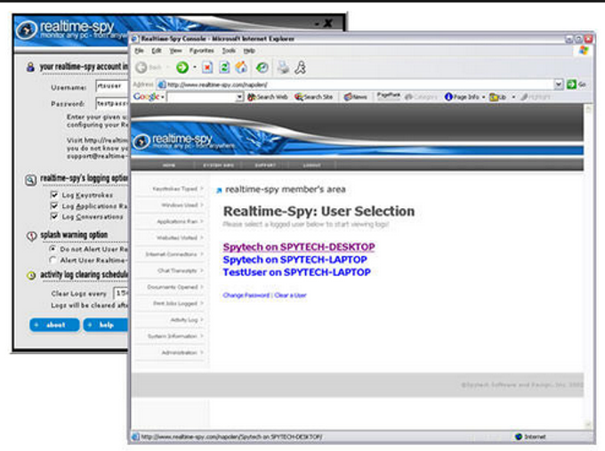This screenshot has width=605, height=451.
Task: Open the Google search box dropdown arrow
Action: pos(239,97)
